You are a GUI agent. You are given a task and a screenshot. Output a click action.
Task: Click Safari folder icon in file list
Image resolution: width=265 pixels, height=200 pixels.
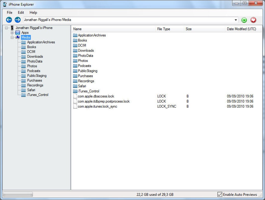pyautogui.click(x=75, y=86)
